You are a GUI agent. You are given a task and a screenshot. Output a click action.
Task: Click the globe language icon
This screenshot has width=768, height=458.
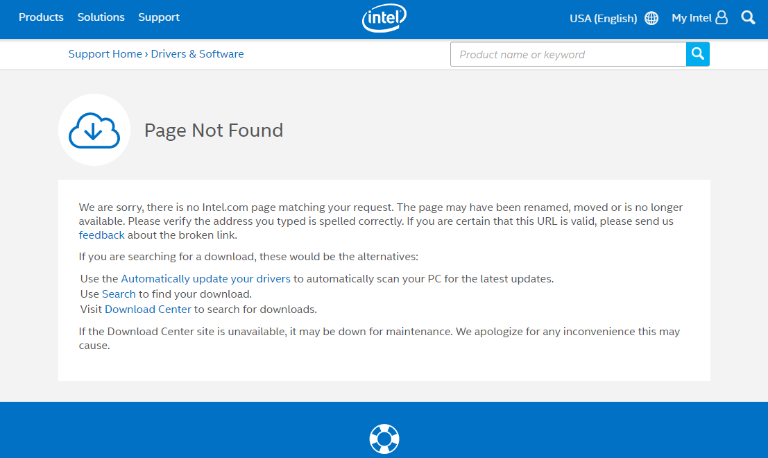(x=651, y=19)
